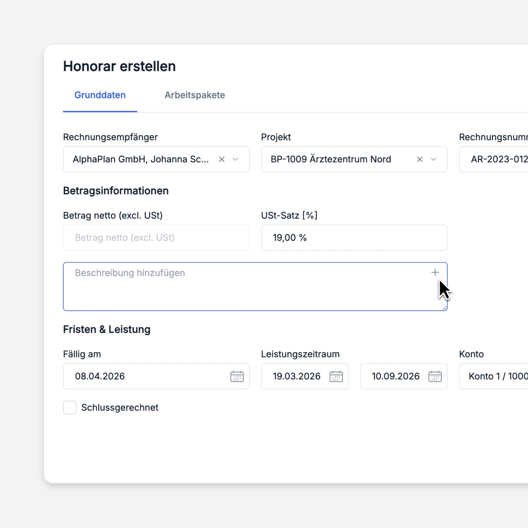
Task: Edit Leistungszeitraum start date 19.03.2026
Action: coord(305,376)
